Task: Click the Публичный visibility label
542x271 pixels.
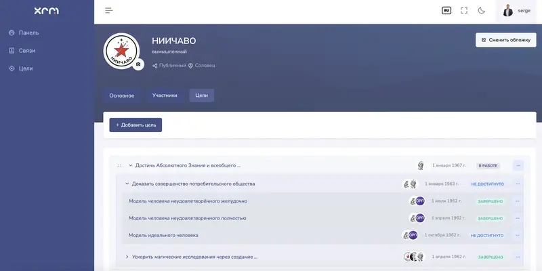Action: tap(173, 65)
